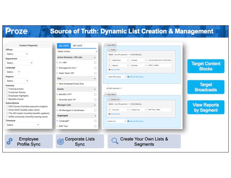This screenshot has height=178, width=231.
Task: Open the Department select dropdown in Custom Properties
Action: pyautogui.click(x=19, y=63)
